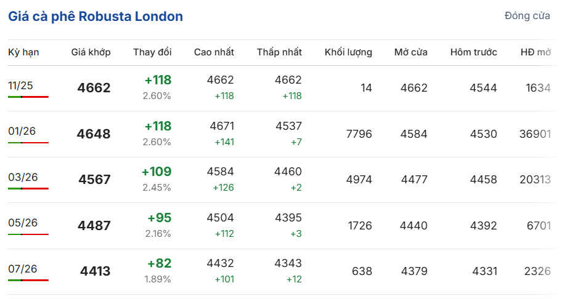Click matched price 4648 for 01/26
The image size is (562, 299).
point(94,134)
